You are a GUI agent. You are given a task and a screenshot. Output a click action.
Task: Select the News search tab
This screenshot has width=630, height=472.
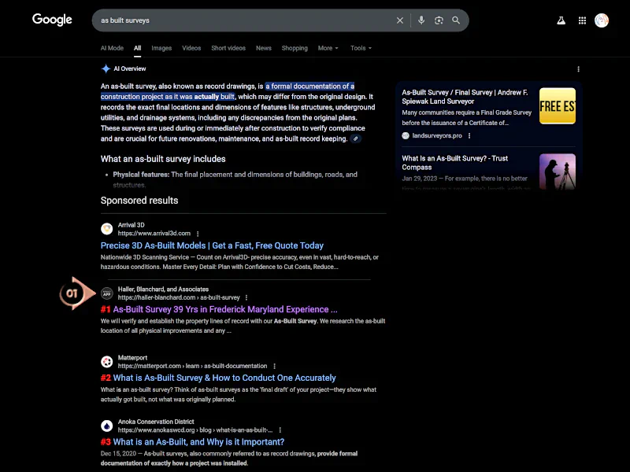[264, 48]
